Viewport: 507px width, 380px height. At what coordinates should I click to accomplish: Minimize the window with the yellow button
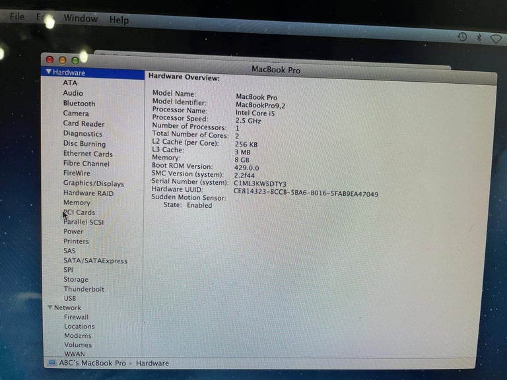[63, 60]
